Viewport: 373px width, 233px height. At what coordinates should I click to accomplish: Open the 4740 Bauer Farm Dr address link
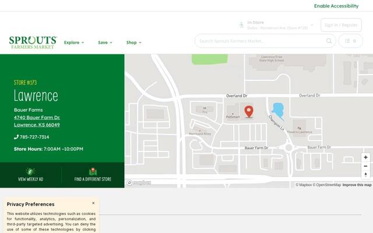pyautogui.click(x=37, y=118)
